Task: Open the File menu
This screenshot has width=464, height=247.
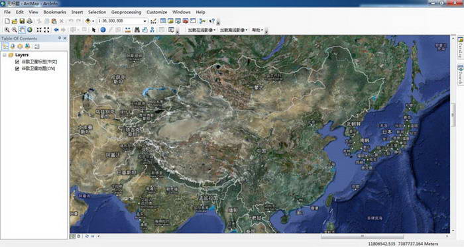Action: [x=7, y=12]
